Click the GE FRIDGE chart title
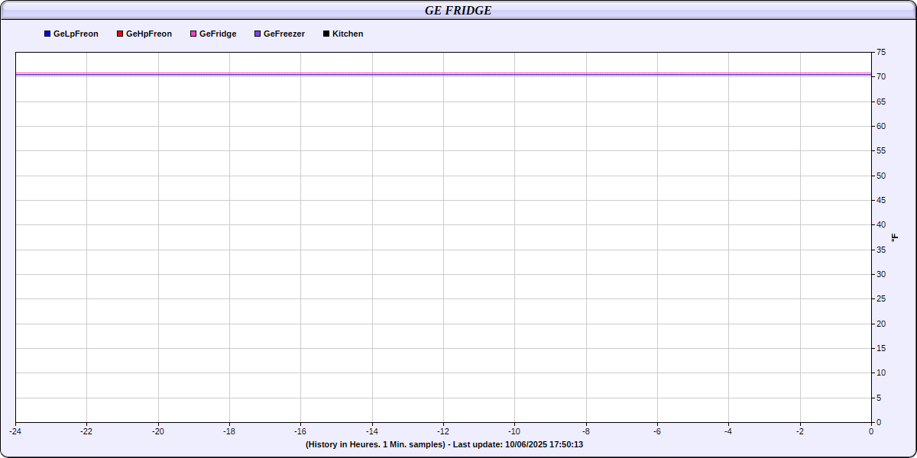The width and height of the screenshot is (917, 458). coord(458,10)
